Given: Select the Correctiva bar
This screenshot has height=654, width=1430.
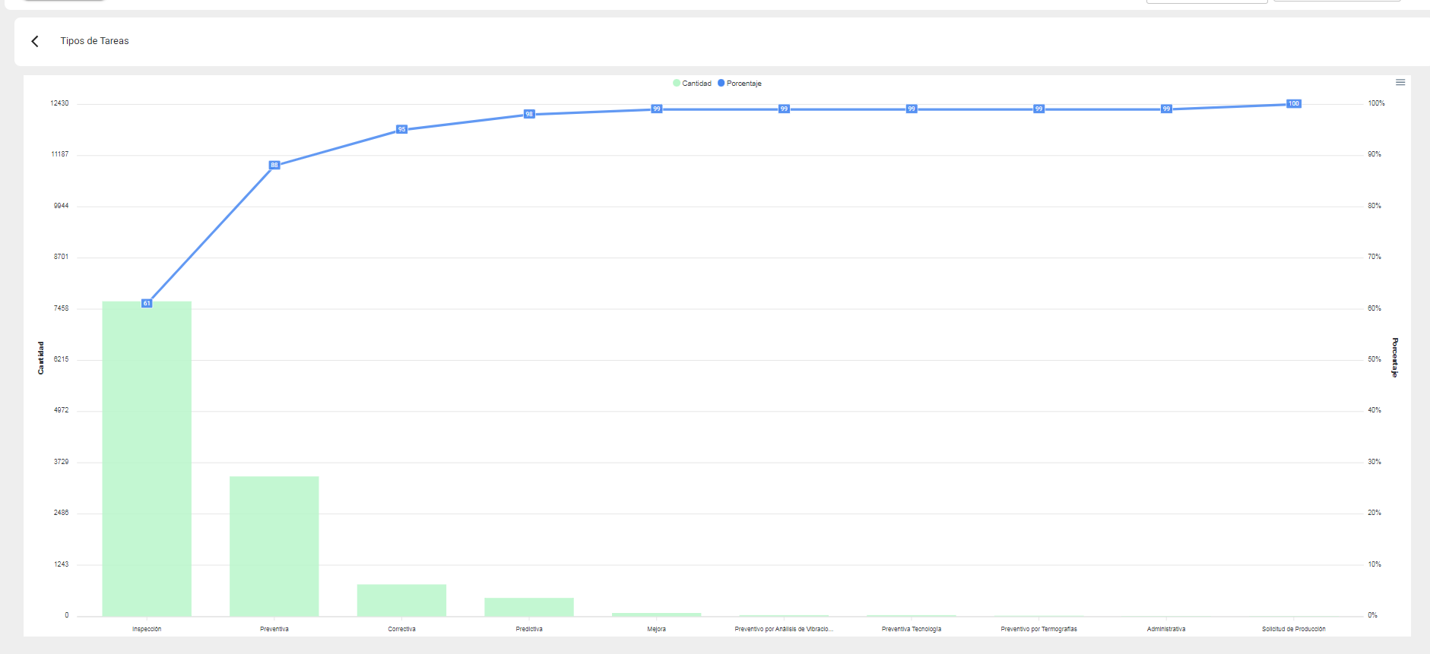Looking at the screenshot, I should click(401, 599).
